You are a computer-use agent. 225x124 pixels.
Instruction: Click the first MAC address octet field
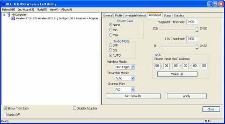tap(157, 66)
